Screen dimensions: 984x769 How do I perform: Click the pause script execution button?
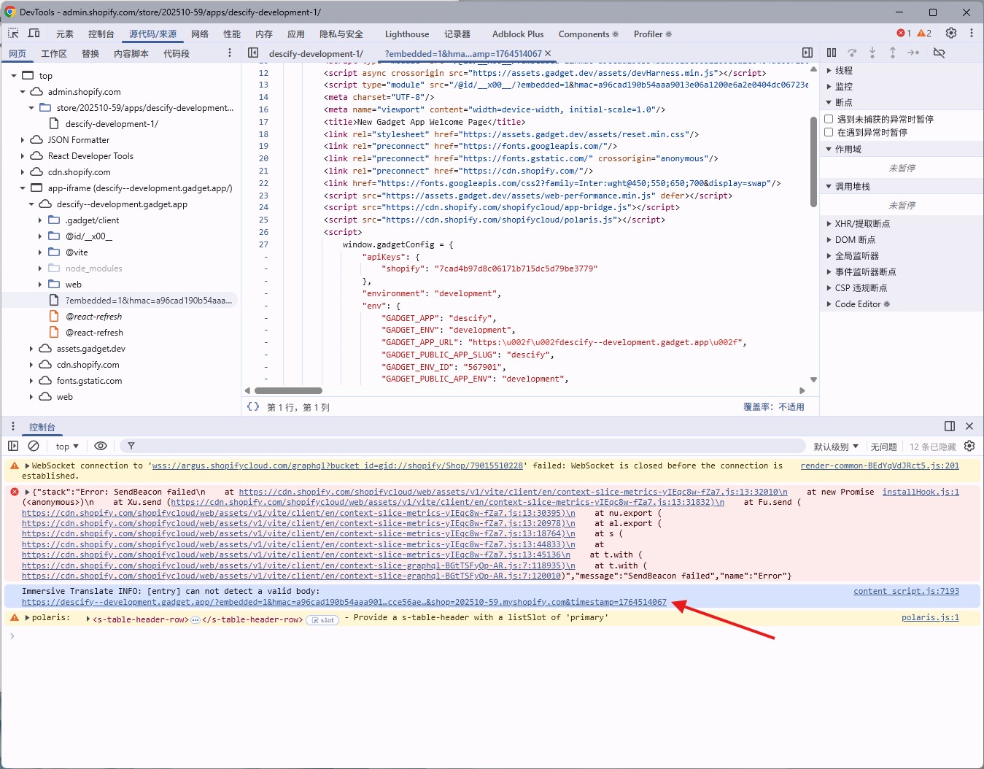[832, 53]
